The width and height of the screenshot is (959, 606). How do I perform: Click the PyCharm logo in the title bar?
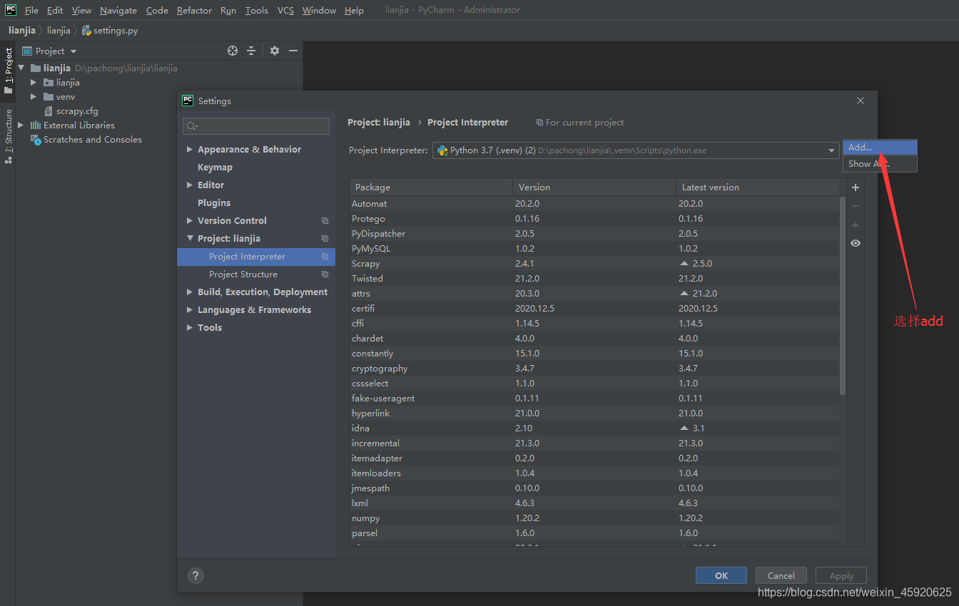click(x=11, y=10)
